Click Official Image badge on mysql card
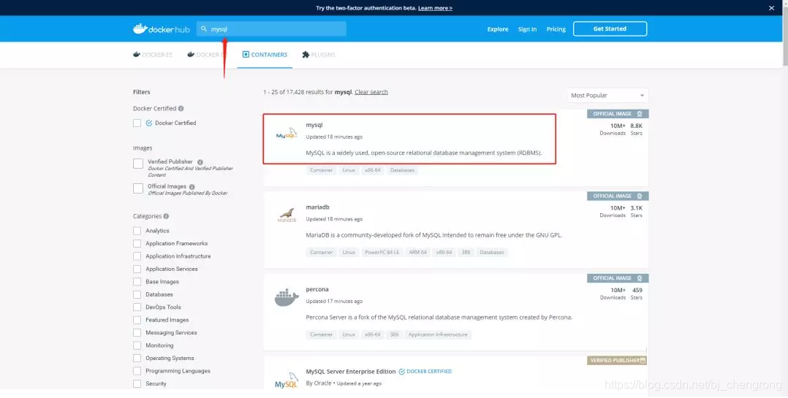788x398 pixels. tap(618, 114)
